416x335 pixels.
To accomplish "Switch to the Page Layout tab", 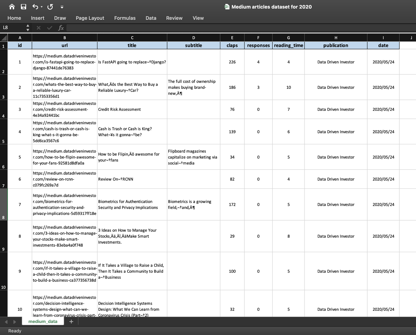I will point(90,18).
